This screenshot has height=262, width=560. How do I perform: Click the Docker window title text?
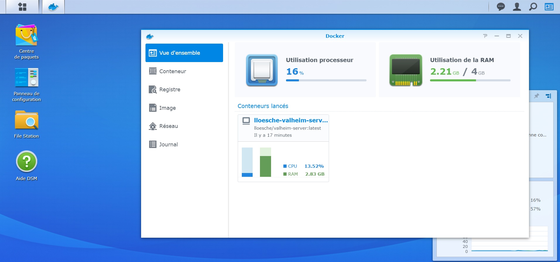(x=335, y=36)
